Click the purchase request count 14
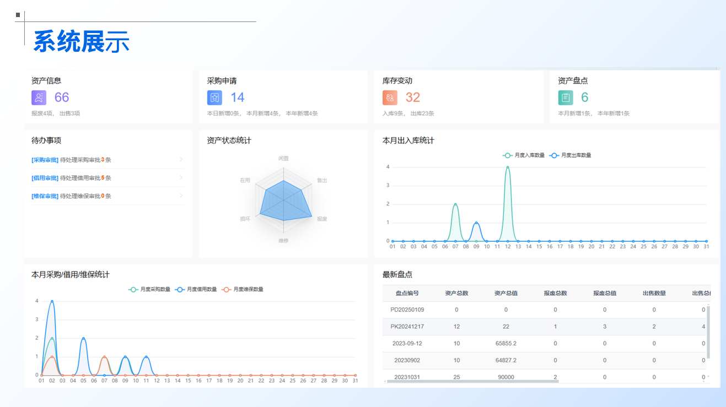This screenshot has height=407, width=726. [237, 97]
